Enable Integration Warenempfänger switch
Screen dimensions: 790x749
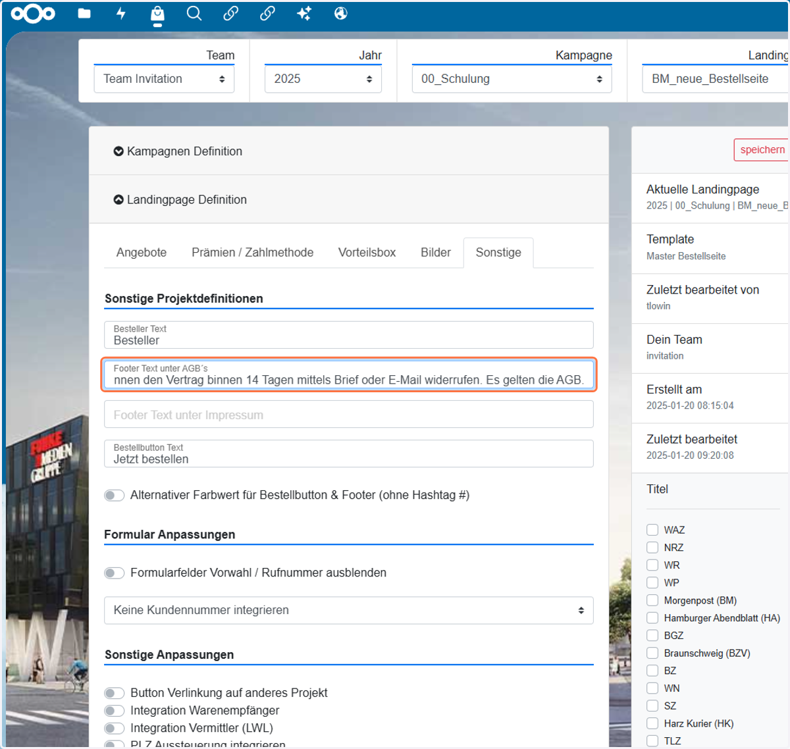tap(115, 711)
